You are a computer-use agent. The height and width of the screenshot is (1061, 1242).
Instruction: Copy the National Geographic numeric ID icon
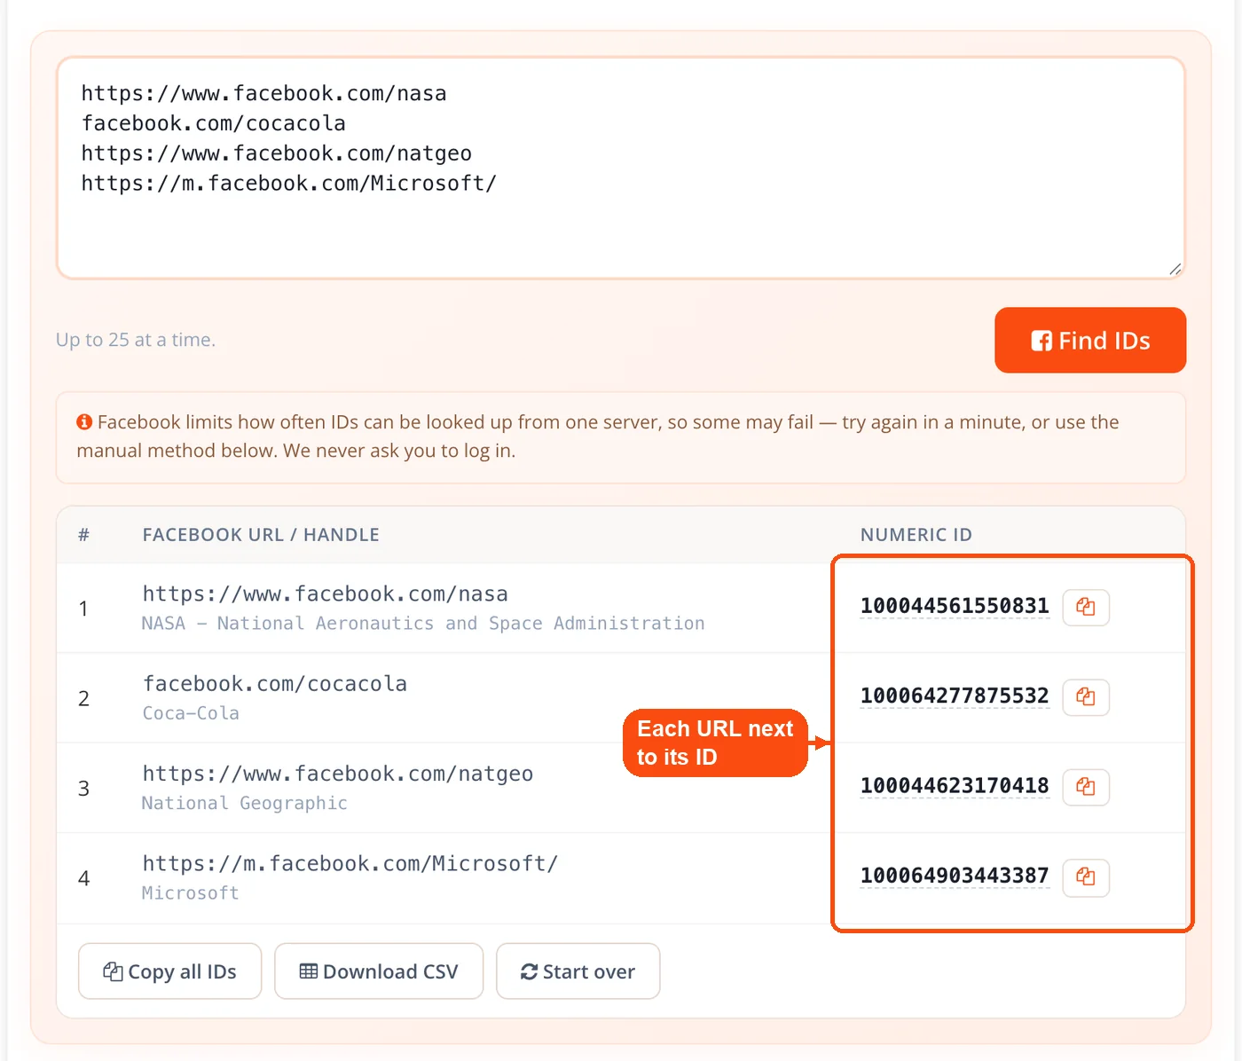[x=1086, y=787]
